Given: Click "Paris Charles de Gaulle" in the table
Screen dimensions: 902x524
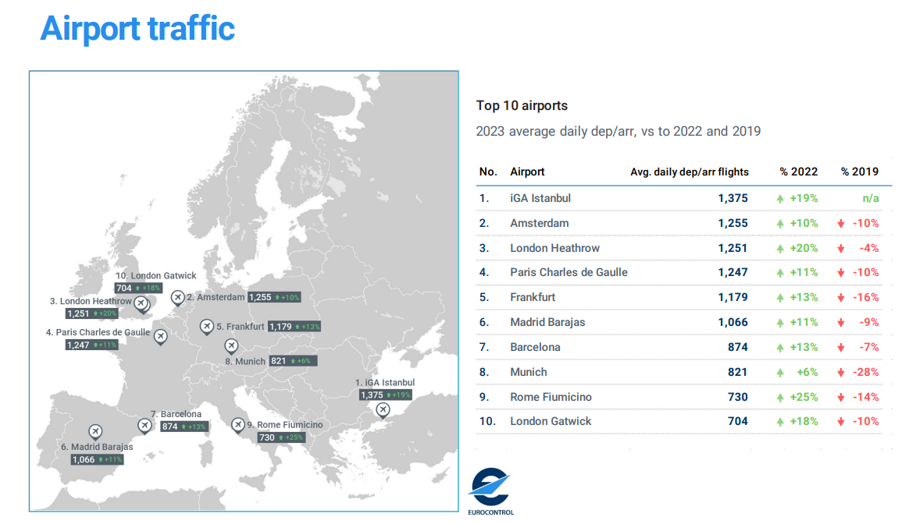Looking at the screenshot, I should click(569, 272).
